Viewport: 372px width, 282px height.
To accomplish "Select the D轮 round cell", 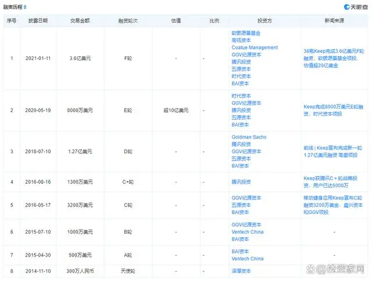I will point(128,151).
